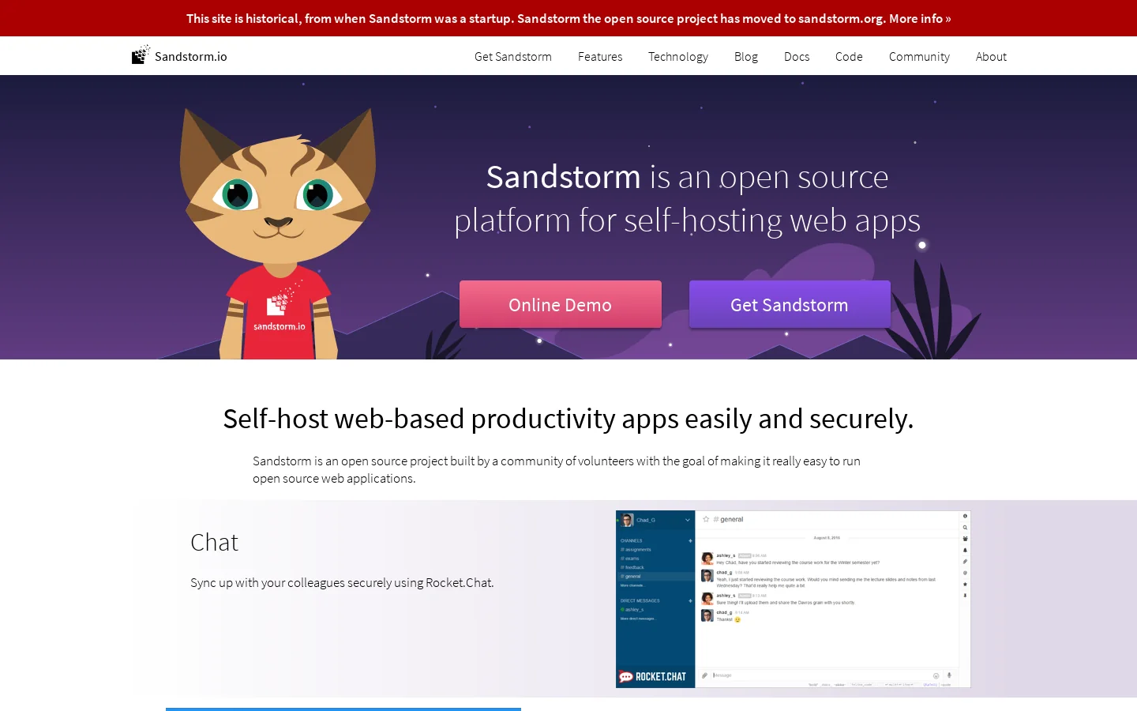1137x711 pixels.
Task: Click the purple Get Sandstorm button
Action: pos(790,304)
